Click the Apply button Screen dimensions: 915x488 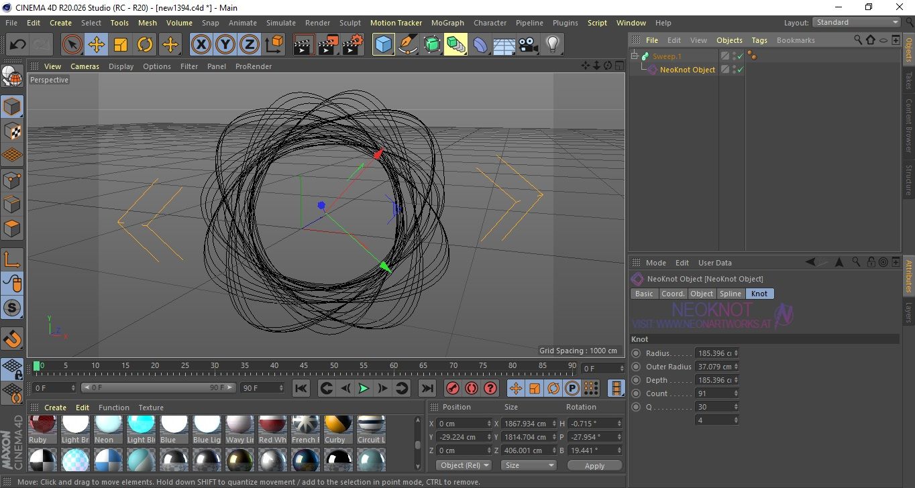(594, 465)
